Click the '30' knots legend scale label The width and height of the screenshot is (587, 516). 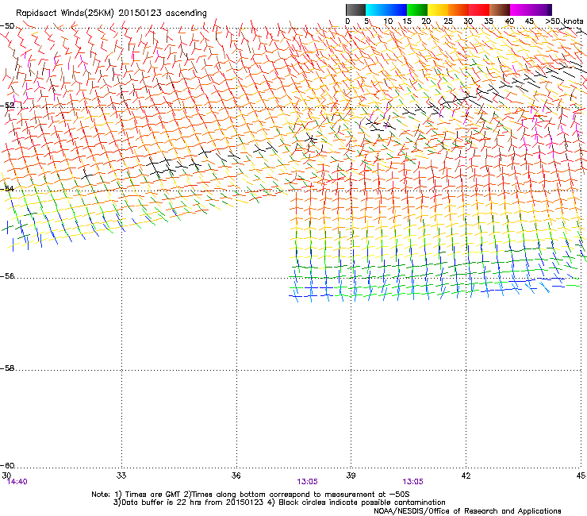(468, 21)
